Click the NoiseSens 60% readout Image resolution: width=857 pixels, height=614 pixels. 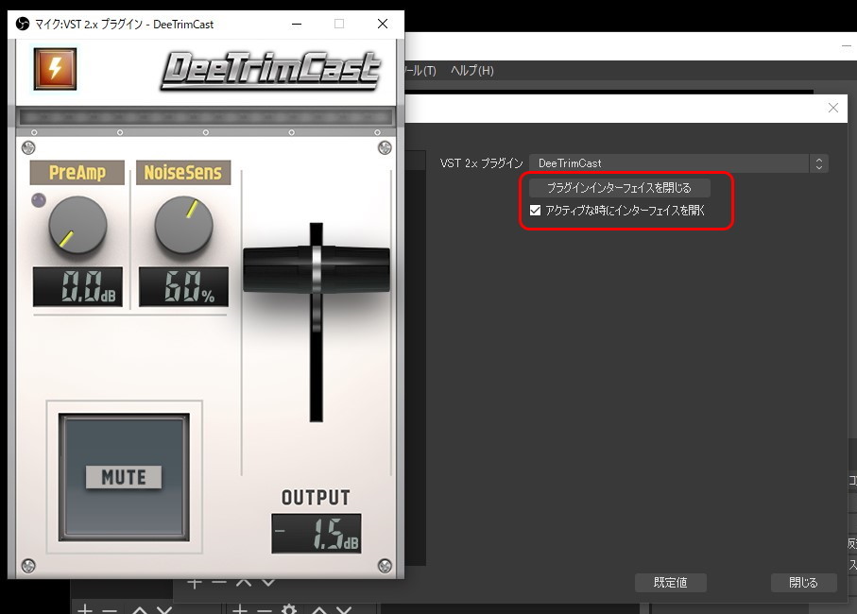click(x=183, y=287)
